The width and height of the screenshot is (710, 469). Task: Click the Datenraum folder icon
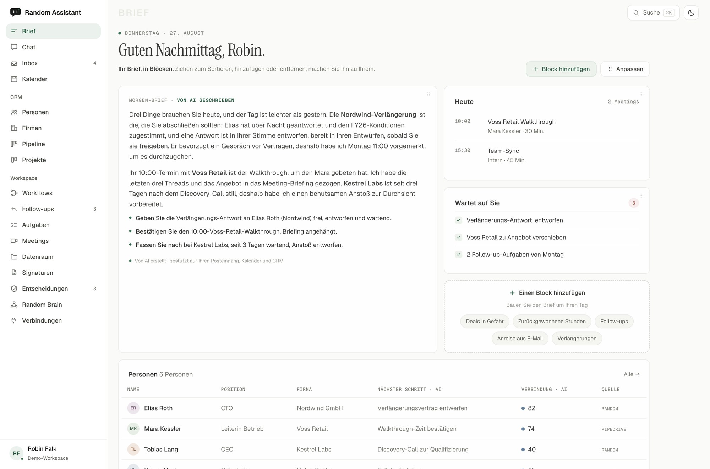(14, 257)
